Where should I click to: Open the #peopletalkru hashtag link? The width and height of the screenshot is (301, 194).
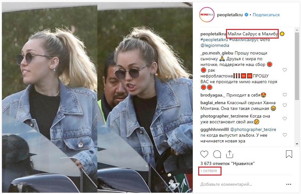coord(214,40)
